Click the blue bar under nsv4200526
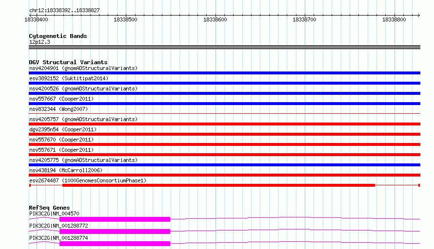 point(224,93)
